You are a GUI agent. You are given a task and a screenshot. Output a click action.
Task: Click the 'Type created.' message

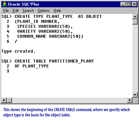(19, 52)
